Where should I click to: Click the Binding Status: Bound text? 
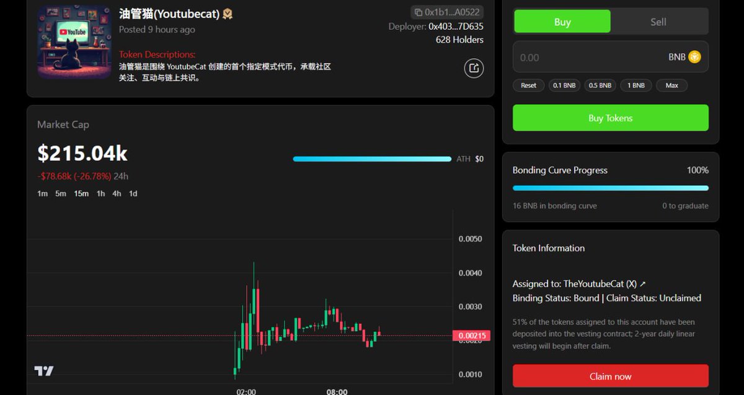(x=556, y=298)
